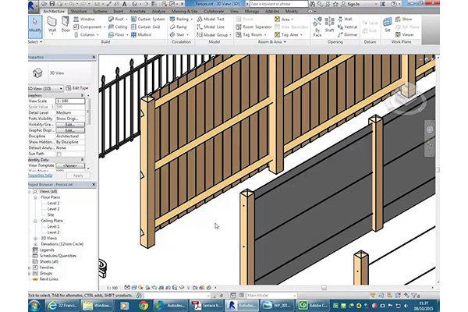
Task: Open the work plane Viewer
Action: (x=404, y=34)
